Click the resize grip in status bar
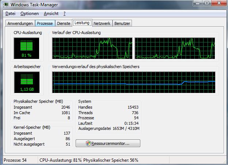Viewport: 228px width, 165px height. tap(224, 162)
